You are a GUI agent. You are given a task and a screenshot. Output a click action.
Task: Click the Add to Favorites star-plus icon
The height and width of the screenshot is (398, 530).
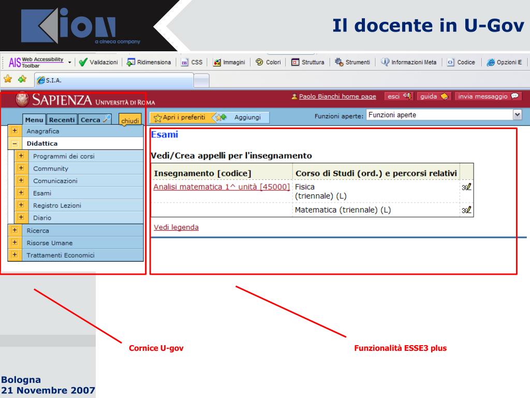pyautogui.click(x=22, y=79)
